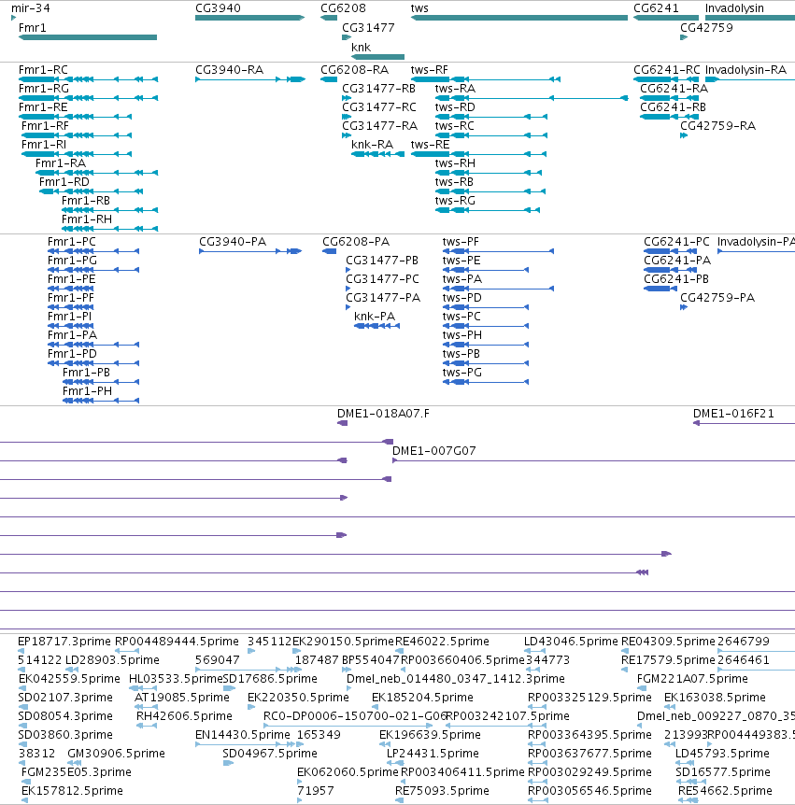This screenshot has width=795, height=805.
Task: Select the CG31477-RB transcript label
Action: click(x=379, y=89)
